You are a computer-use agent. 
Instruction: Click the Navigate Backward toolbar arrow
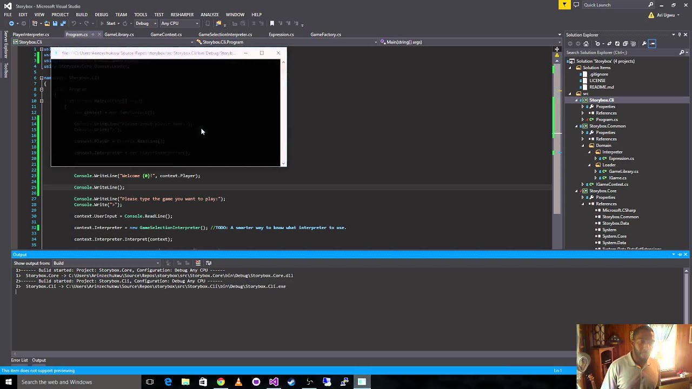(11, 23)
